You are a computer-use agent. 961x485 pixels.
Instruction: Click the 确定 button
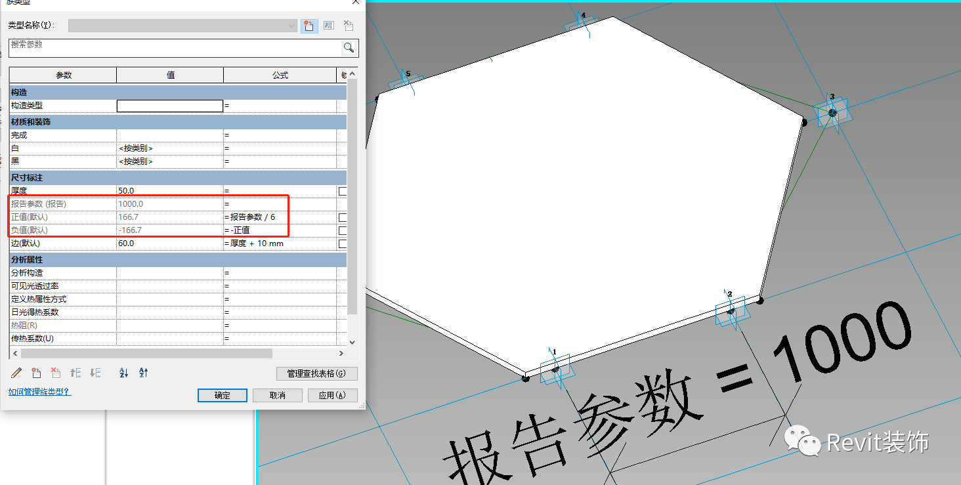click(x=223, y=395)
